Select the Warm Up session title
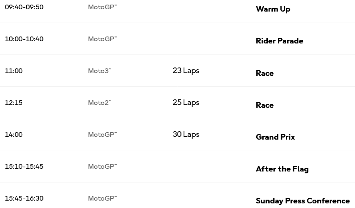This screenshot has height=208, width=355. (273, 9)
